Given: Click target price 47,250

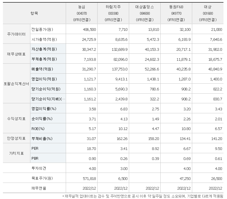Looking at the screenshot, I should [x=185, y=178].
